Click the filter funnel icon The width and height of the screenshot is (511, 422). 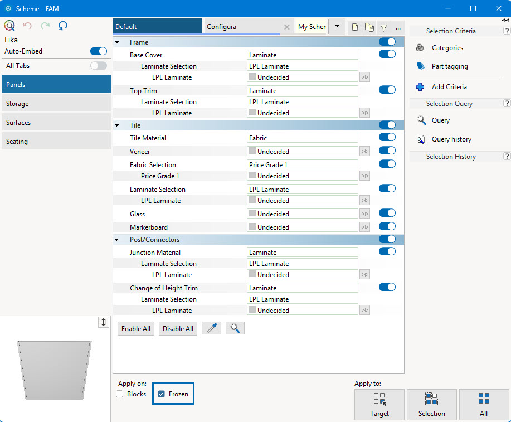(384, 28)
